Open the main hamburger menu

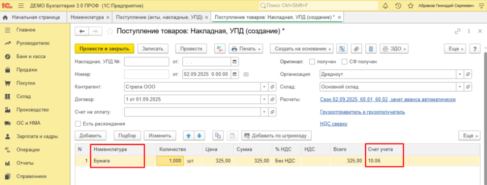(x=21, y=5)
